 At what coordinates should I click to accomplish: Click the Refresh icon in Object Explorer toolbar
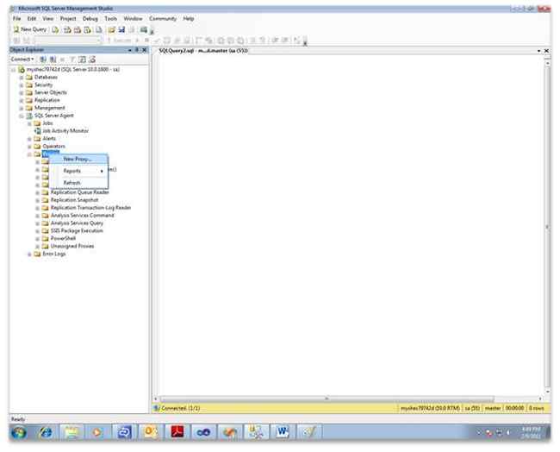coord(83,60)
